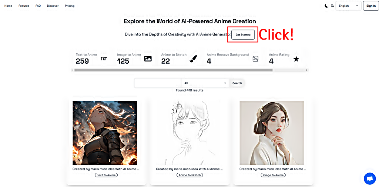Open the Pricing menu item
This screenshot has width=379, height=187.
pos(70,6)
